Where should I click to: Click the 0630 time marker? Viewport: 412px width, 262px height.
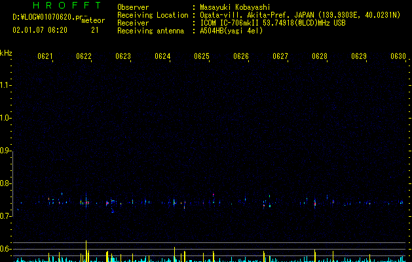tap(398, 56)
